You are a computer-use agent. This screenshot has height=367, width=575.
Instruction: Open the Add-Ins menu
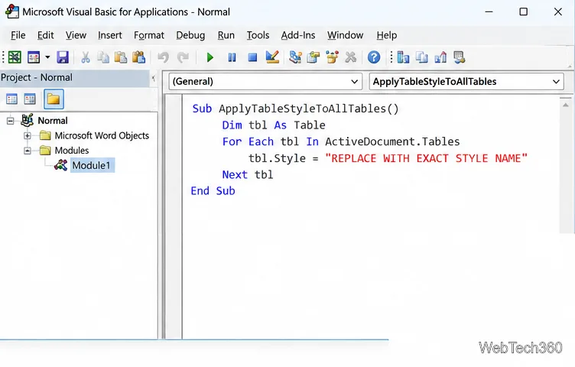tap(297, 35)
